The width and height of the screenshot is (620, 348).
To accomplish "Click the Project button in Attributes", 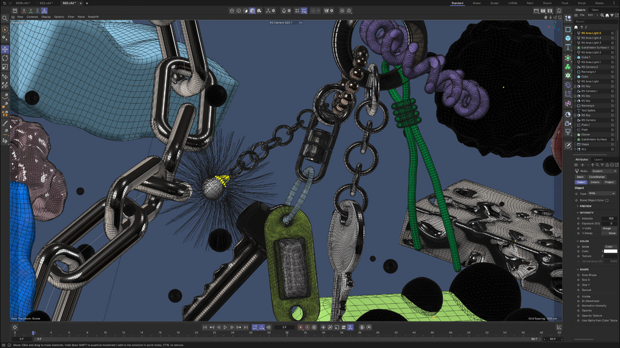I will click(x=609, y=182).
